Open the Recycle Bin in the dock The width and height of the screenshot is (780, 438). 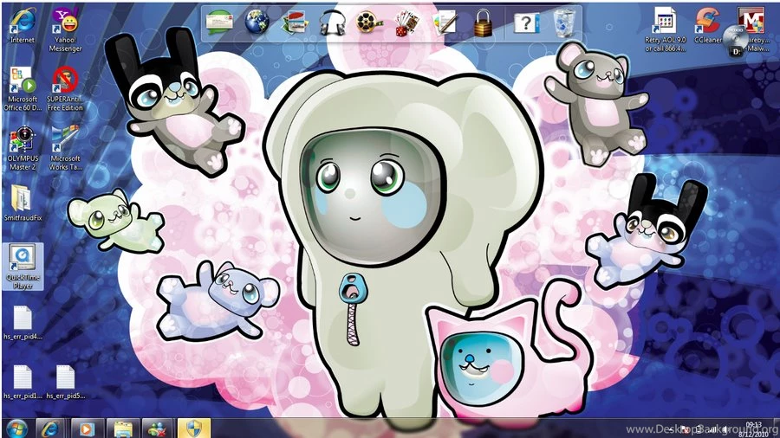[565, 22]
